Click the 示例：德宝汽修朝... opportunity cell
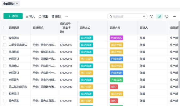This screenshot has width=180, height=106. [44, 80]
